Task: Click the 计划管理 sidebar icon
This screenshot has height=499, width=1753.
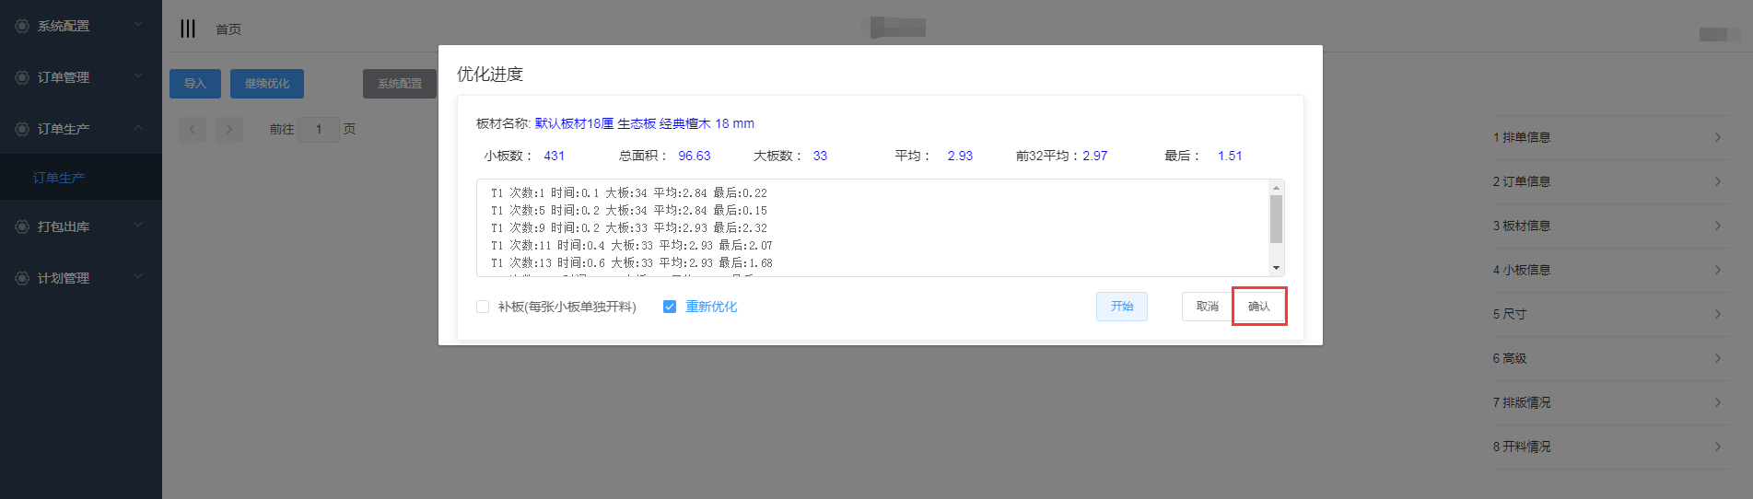Action: [22, 278]
